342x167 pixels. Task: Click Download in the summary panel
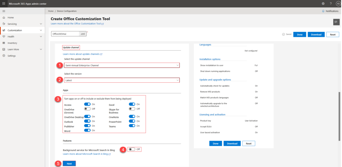[x=232, y=143]
